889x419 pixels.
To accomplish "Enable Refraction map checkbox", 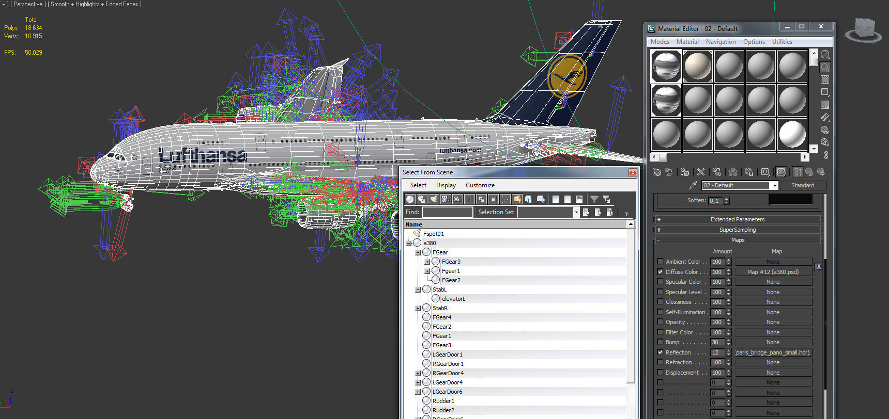I will pyautogui.click(x=660, y=362).
